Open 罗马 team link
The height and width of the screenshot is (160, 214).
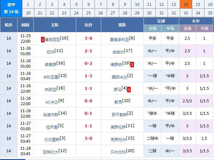point(117,90)
